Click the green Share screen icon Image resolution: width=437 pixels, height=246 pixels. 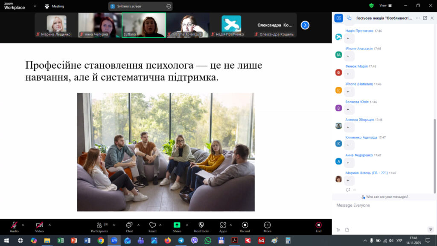tap(177, 225)
